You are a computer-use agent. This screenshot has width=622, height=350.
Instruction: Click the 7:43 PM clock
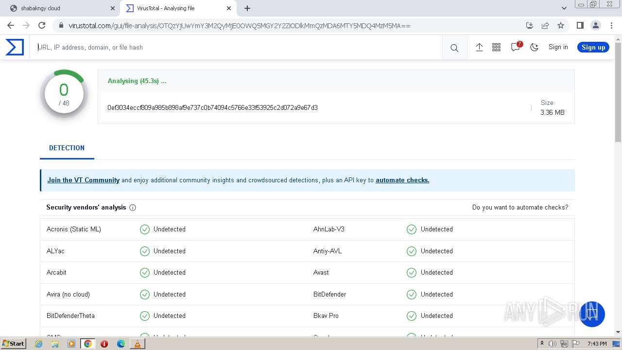coord(597,344)
